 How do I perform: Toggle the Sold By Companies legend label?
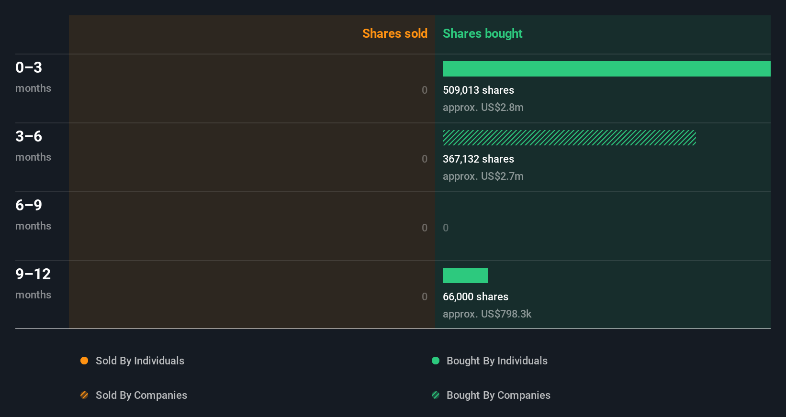[x=141, y=395]
